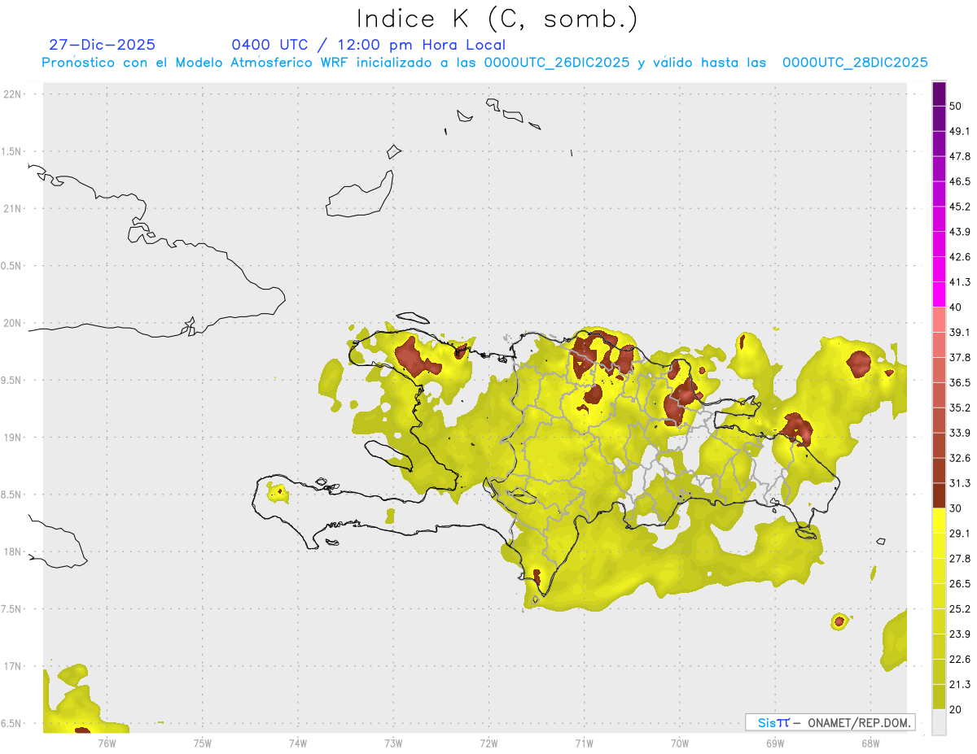Click the '49.1' color scale label

[x=960, y=131]
